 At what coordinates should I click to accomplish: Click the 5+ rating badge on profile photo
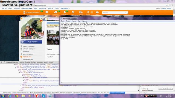[41, 20]
